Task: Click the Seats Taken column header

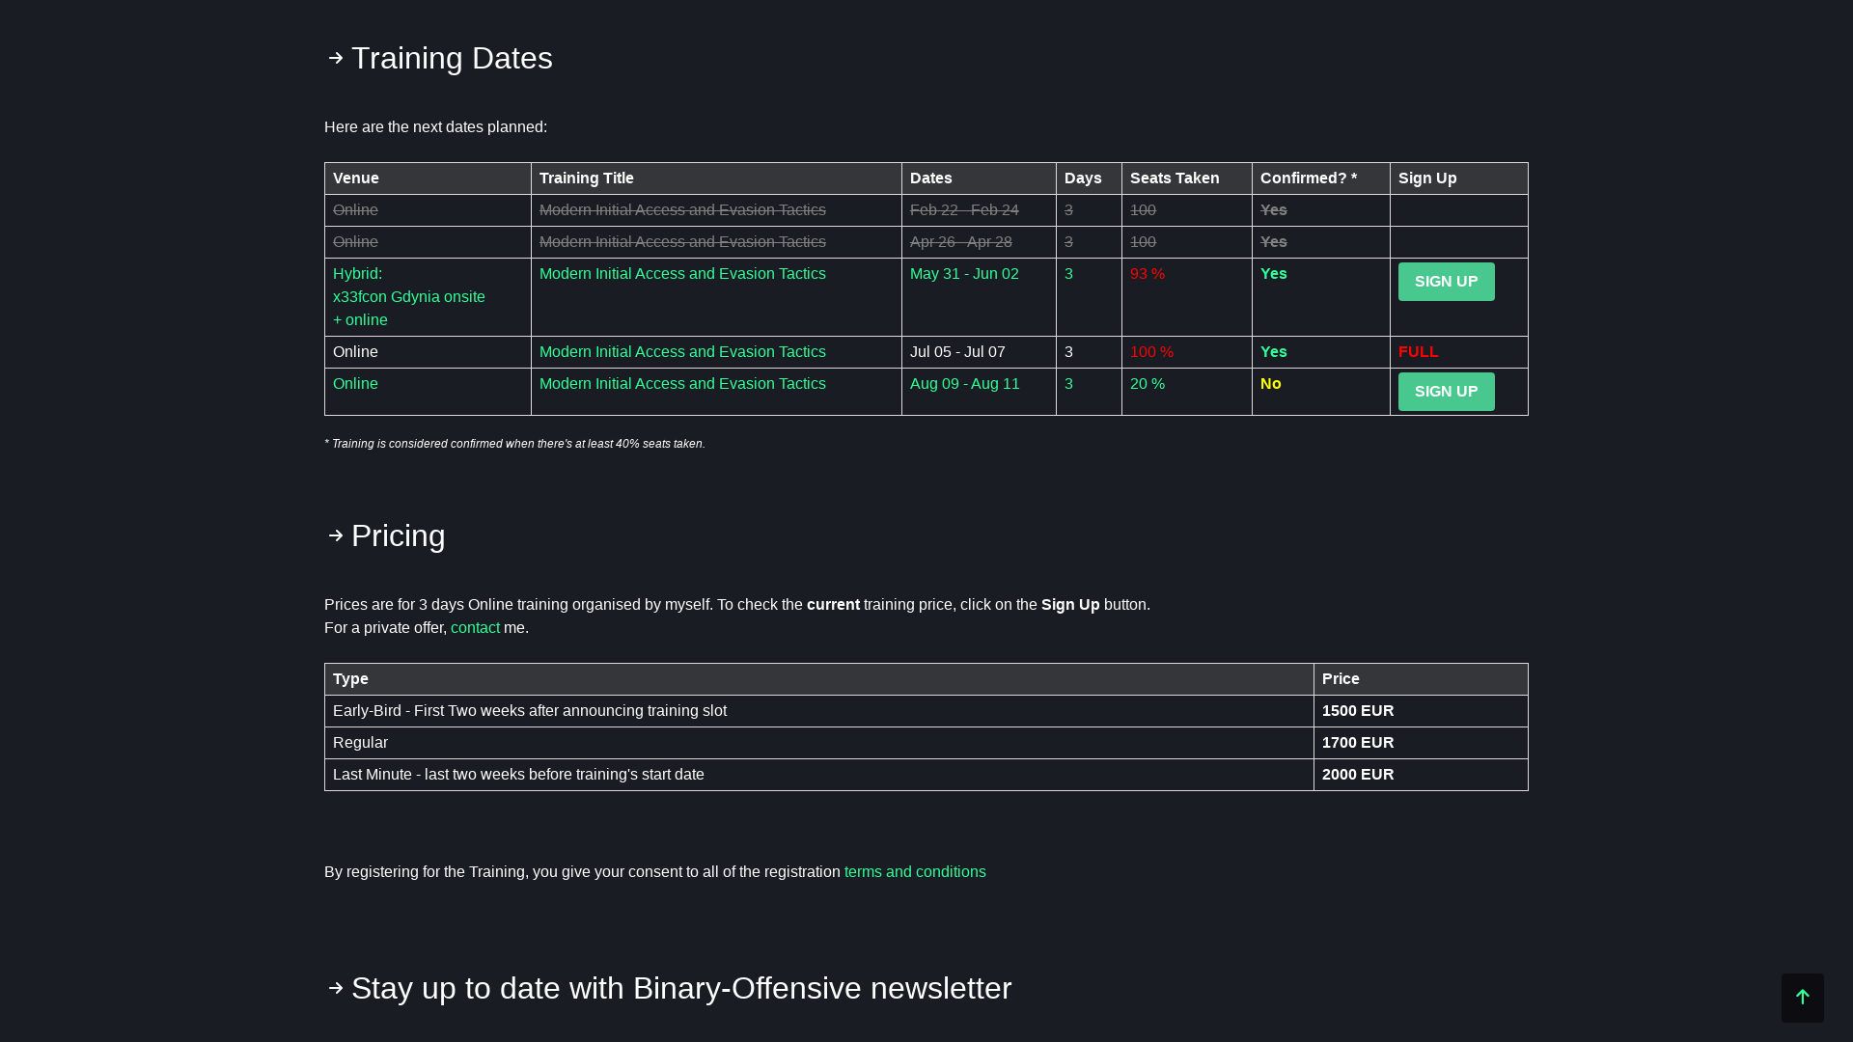Action: (x=1186, y=178)
